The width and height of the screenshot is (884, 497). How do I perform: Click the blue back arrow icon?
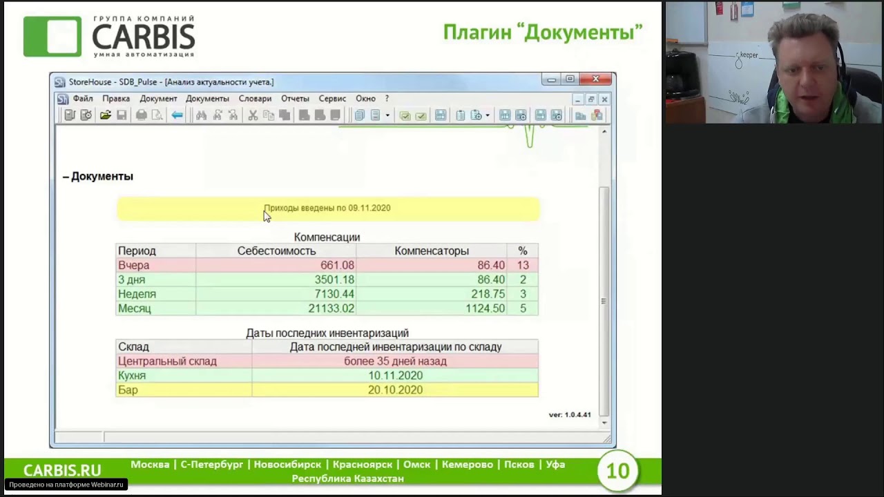coord(177,115)
